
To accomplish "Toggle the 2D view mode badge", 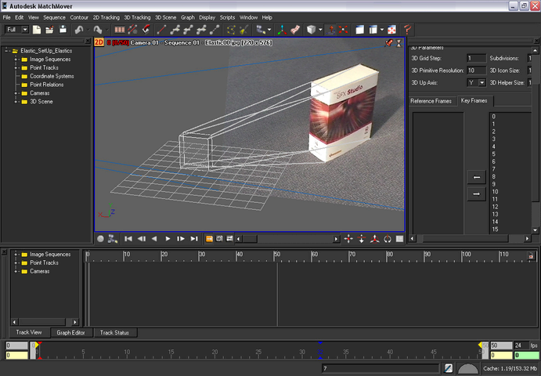I will pyautogui.click(x=99, y=42).
